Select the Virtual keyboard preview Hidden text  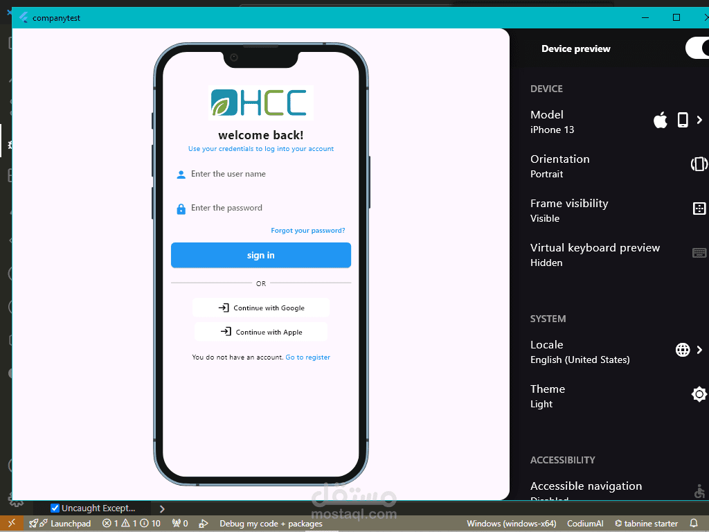pos(546,263)
